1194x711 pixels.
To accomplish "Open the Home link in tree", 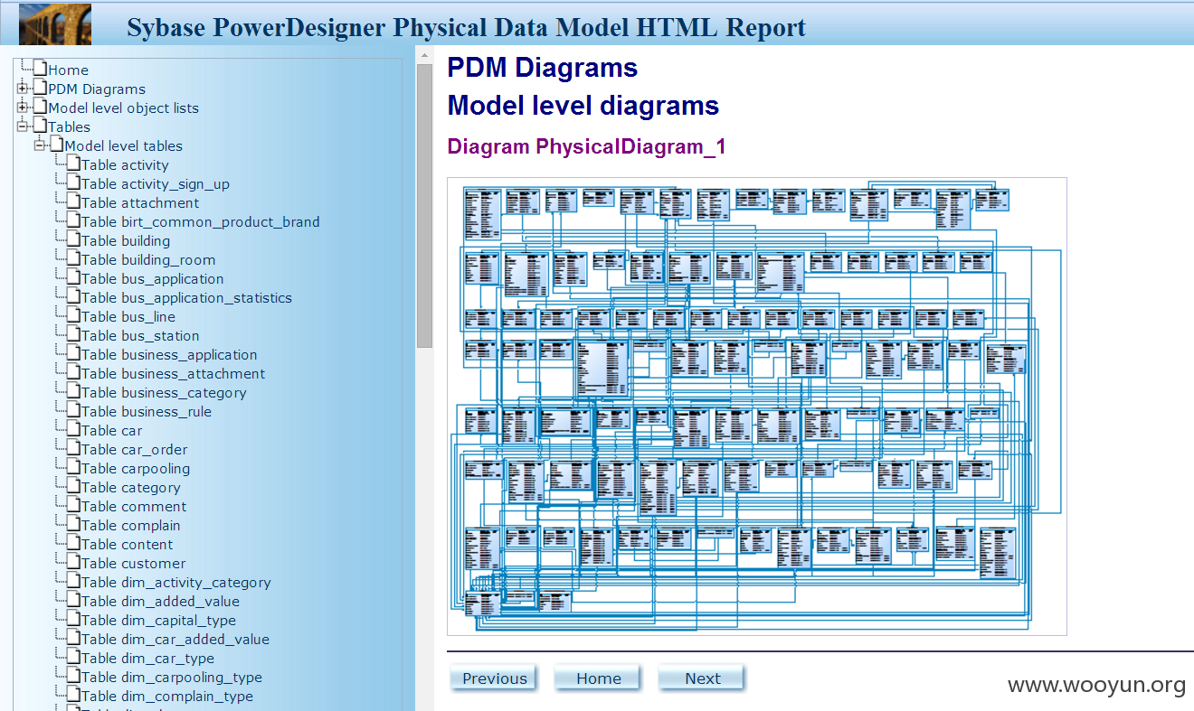I will pyautogui.click(x=69, y=70).
